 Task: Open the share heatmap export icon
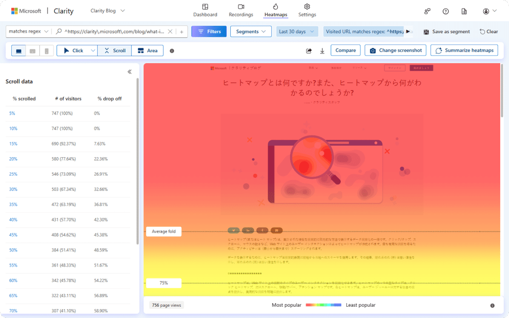coord(309,51)
